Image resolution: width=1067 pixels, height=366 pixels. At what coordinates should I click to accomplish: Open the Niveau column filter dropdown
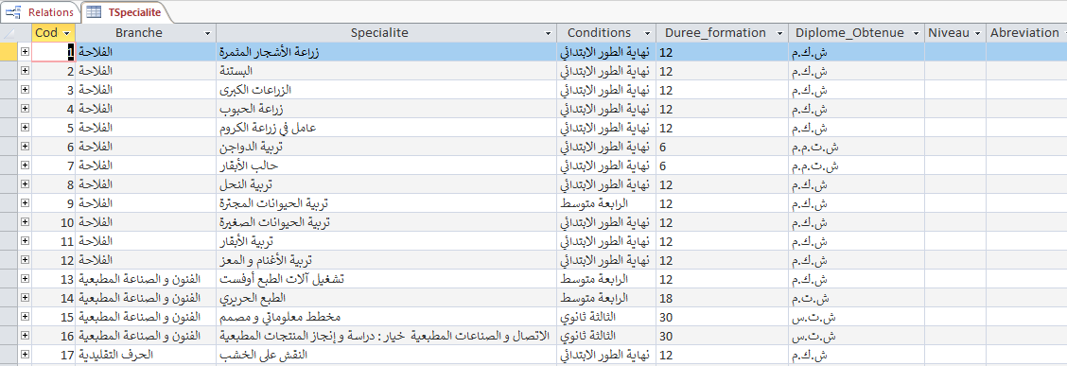coord(978,33)
